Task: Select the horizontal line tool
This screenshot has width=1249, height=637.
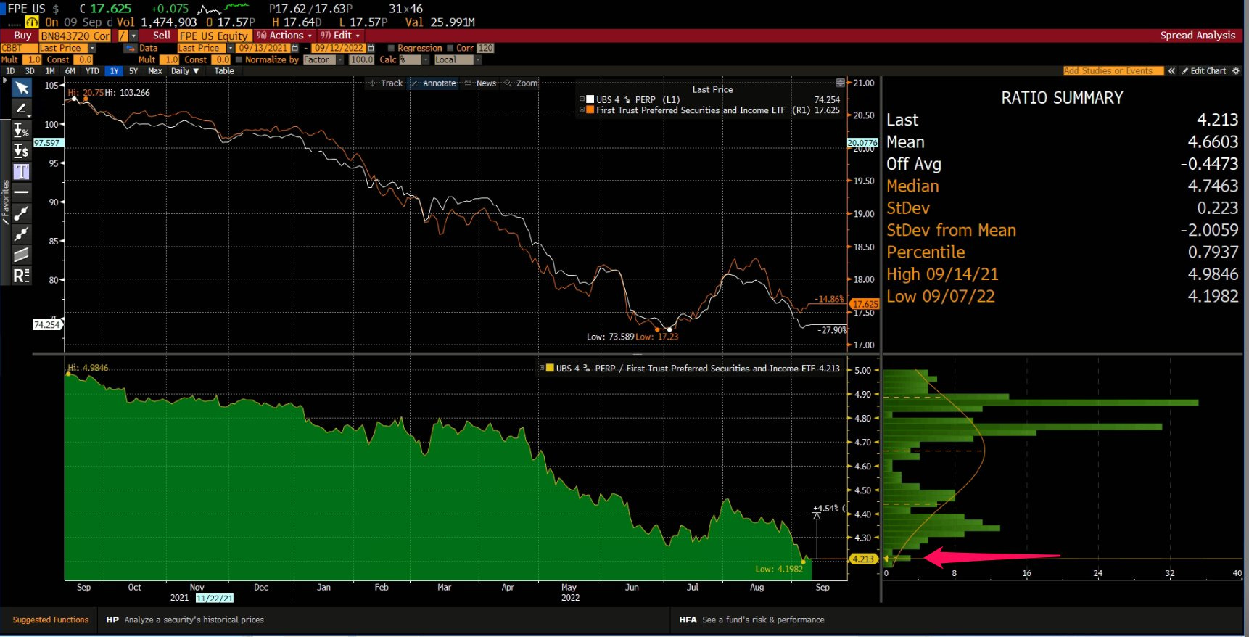Action: click(22, 192)
